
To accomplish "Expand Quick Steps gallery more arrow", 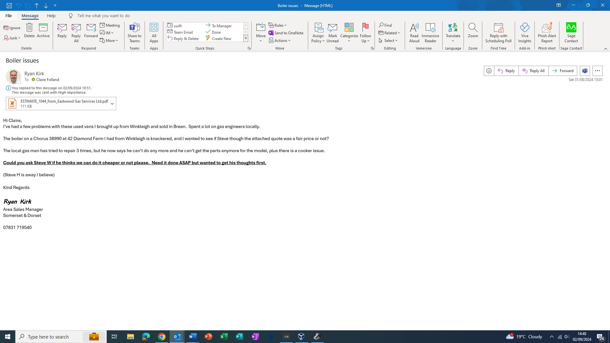I will 246,38.
